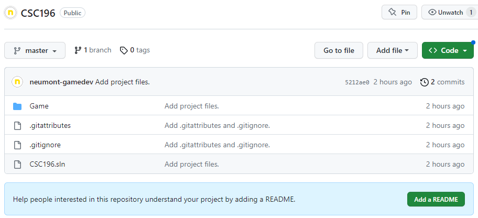Viewport: 478px width, 218px height.
Task: Open the Add .gitattributes commit message for .gitignore
Action: [217, 145]
